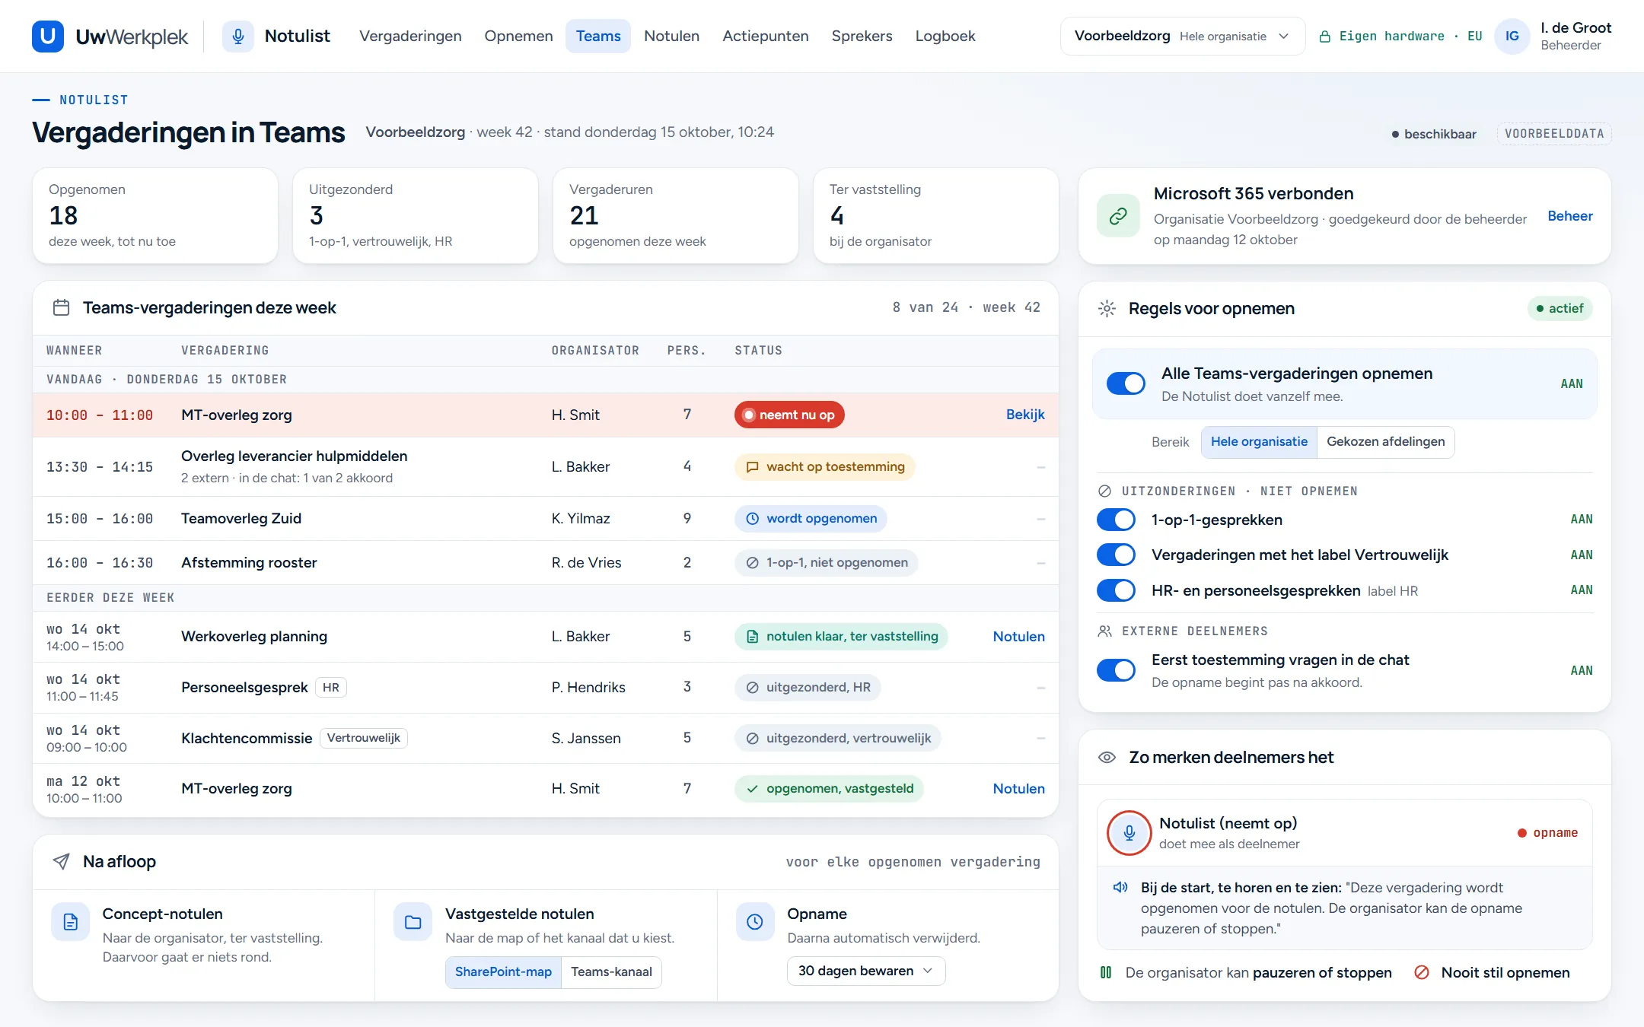Click the neemt nu op status badge

[789, 415]
